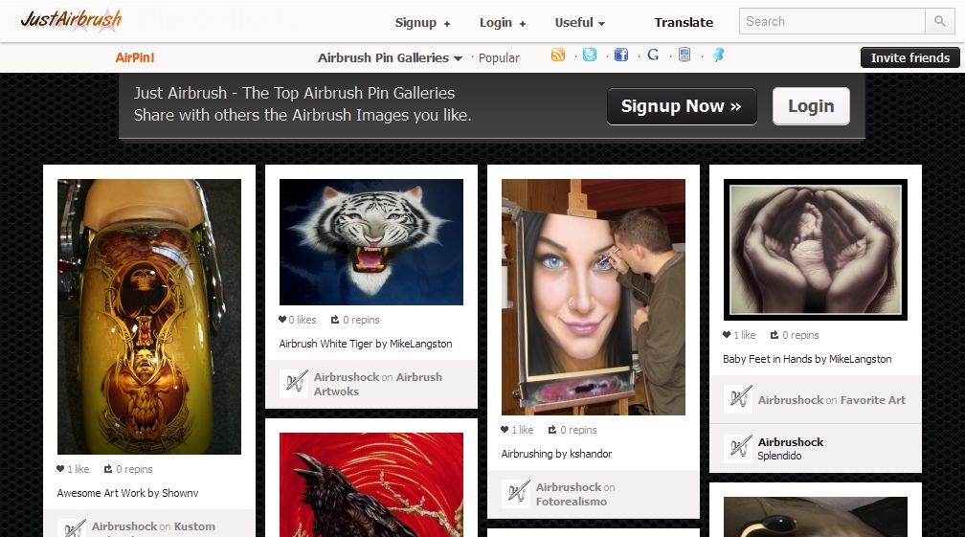965x537 pixels.
Task: Click the banner Login button
Action: click(x=811, y=106)
